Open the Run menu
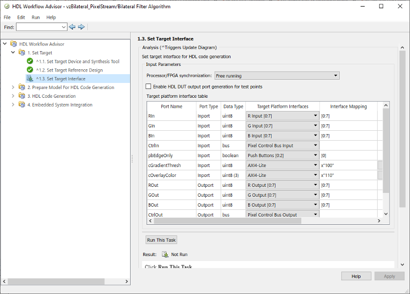This screenshot has width=410, height=294. click(36, 17)
